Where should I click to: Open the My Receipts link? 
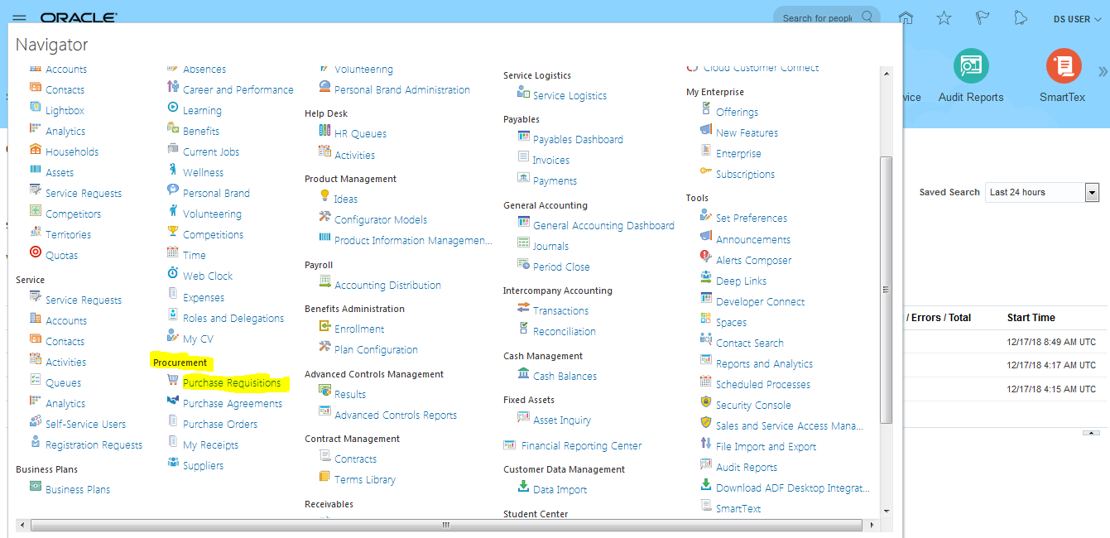coord(210,445)
